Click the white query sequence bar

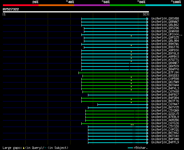click(76, 12)
